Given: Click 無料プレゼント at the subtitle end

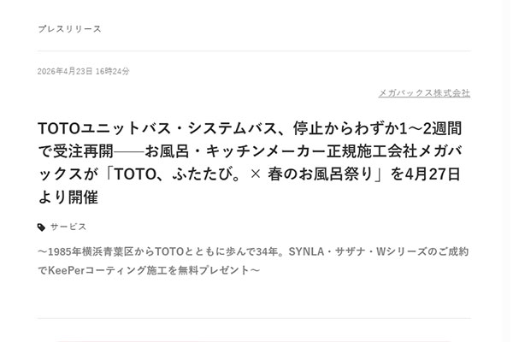Looking at the screenshot, I should [x=219, y=270].
